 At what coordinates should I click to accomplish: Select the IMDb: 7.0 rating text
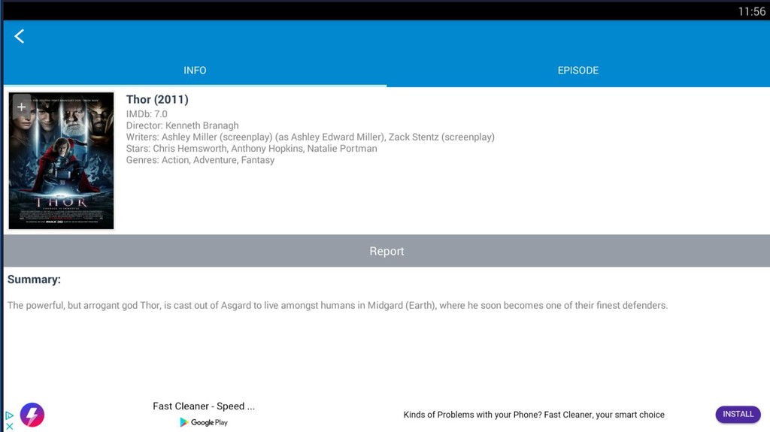click(x=147, y=114)
